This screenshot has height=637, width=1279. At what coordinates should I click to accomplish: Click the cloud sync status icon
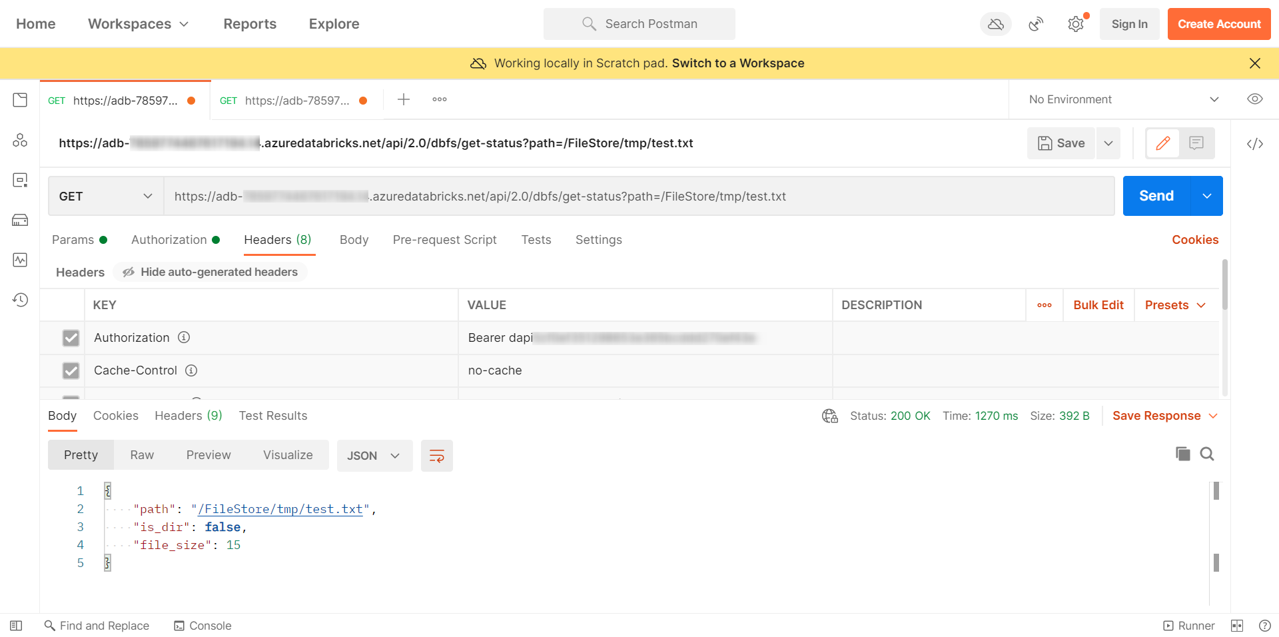(996, 24)
